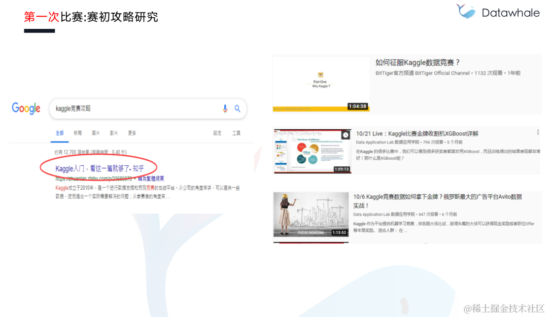Image resolution: width=548 pixels, height=317 pixels.
Task: Open the Feature Engineering video thumbnail
Action: (311, 214)
